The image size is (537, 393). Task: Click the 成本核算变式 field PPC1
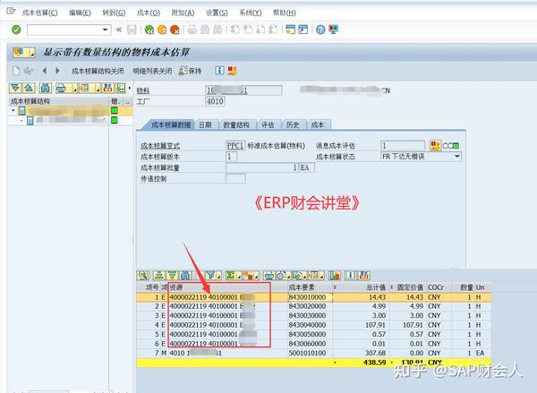235,146
